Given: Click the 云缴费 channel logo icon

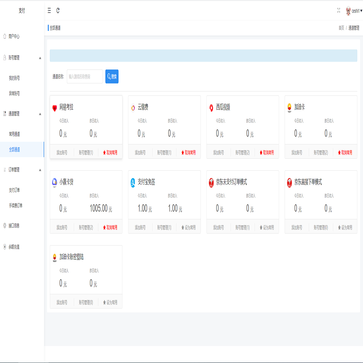Looking at the screenshot, I should click(133, 108).
